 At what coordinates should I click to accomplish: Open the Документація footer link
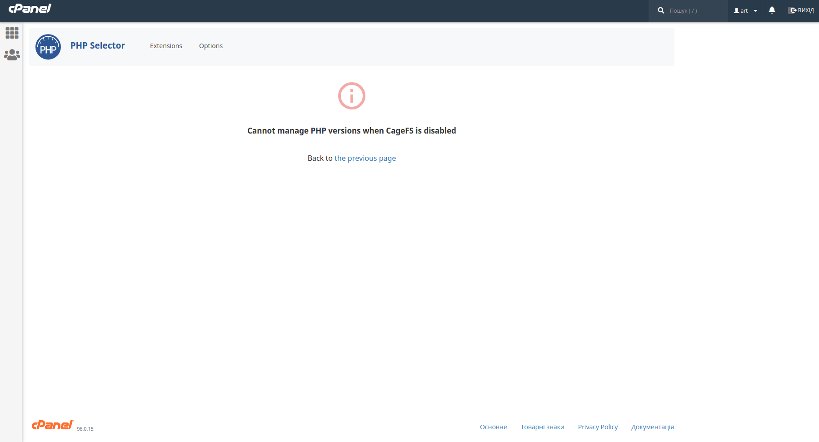pos(653,427)
